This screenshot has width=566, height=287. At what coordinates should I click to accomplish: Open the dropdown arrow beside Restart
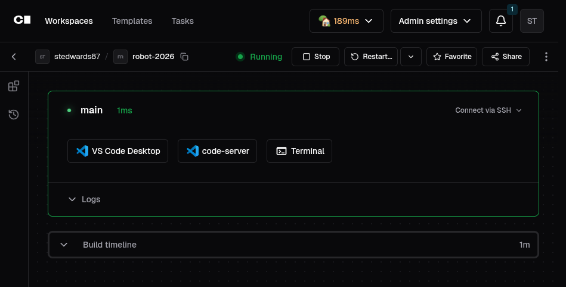pyautogui.click(x=411, y=57)
